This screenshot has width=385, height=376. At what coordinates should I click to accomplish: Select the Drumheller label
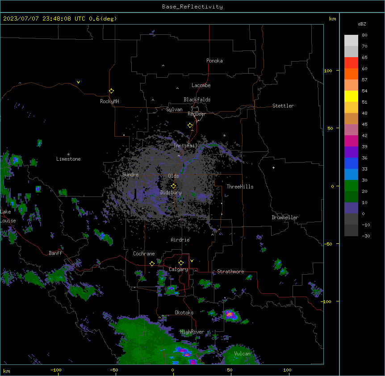point(285,217)
